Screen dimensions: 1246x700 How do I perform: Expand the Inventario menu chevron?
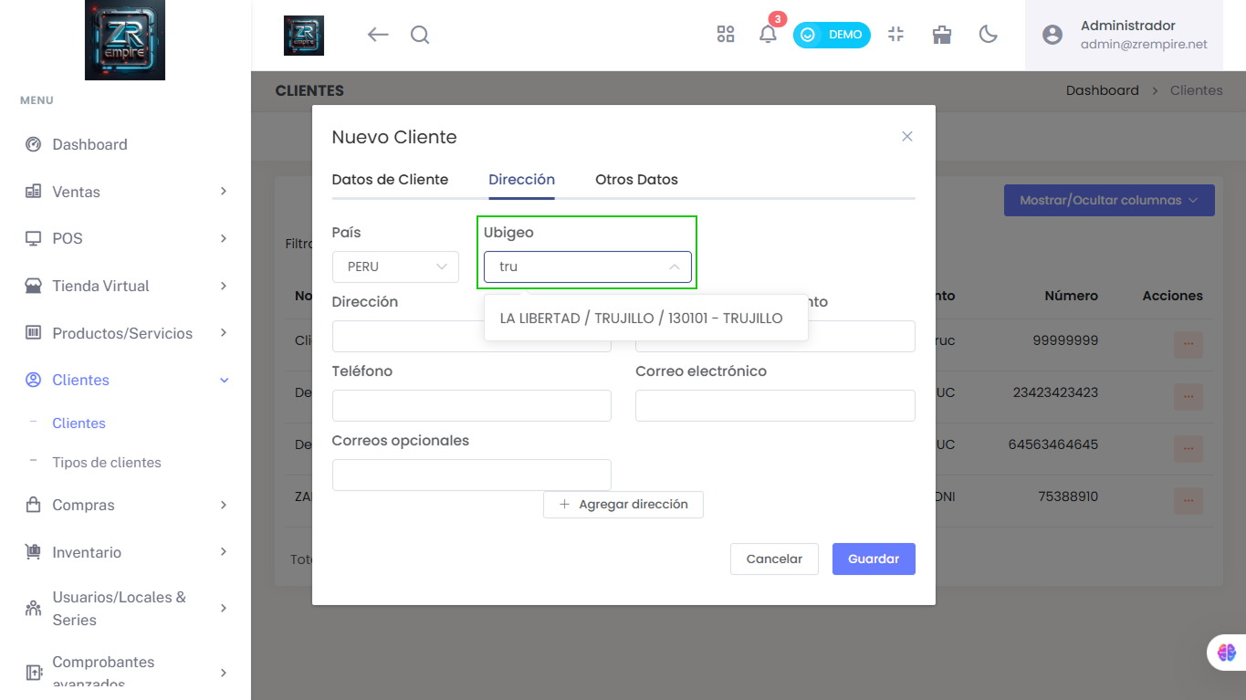coord(224,552)
